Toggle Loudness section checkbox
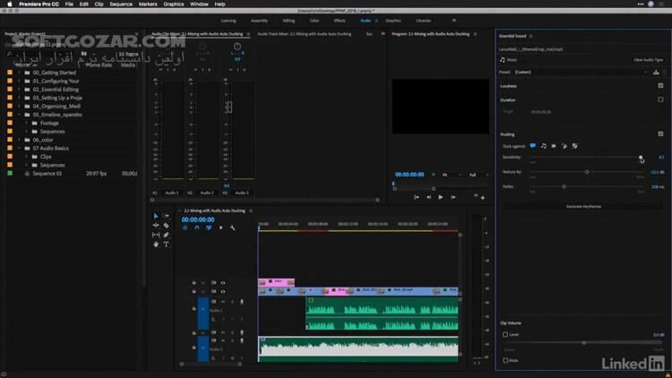Screen dimensions: 672x378 click(x=660, y=86)
